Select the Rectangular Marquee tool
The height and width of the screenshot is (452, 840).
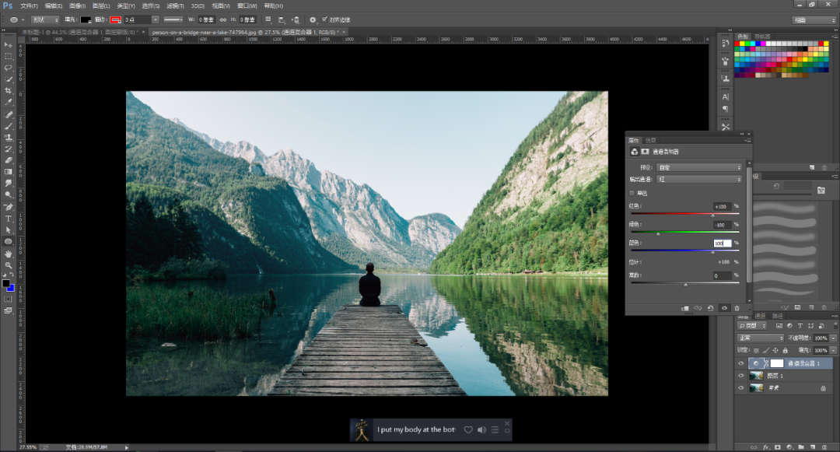(x=8, y=56)
